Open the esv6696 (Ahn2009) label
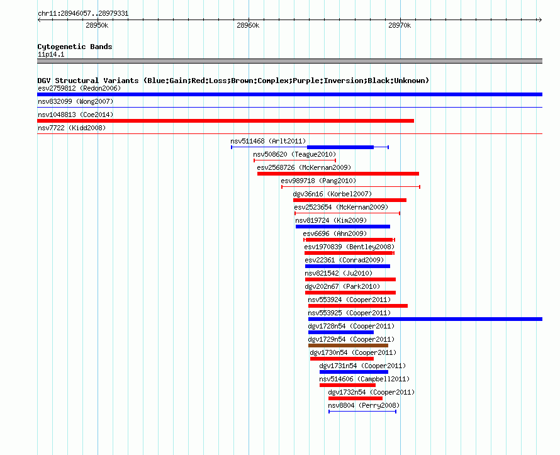The height and width of the screenshot is (455, 560). (335, 233)
